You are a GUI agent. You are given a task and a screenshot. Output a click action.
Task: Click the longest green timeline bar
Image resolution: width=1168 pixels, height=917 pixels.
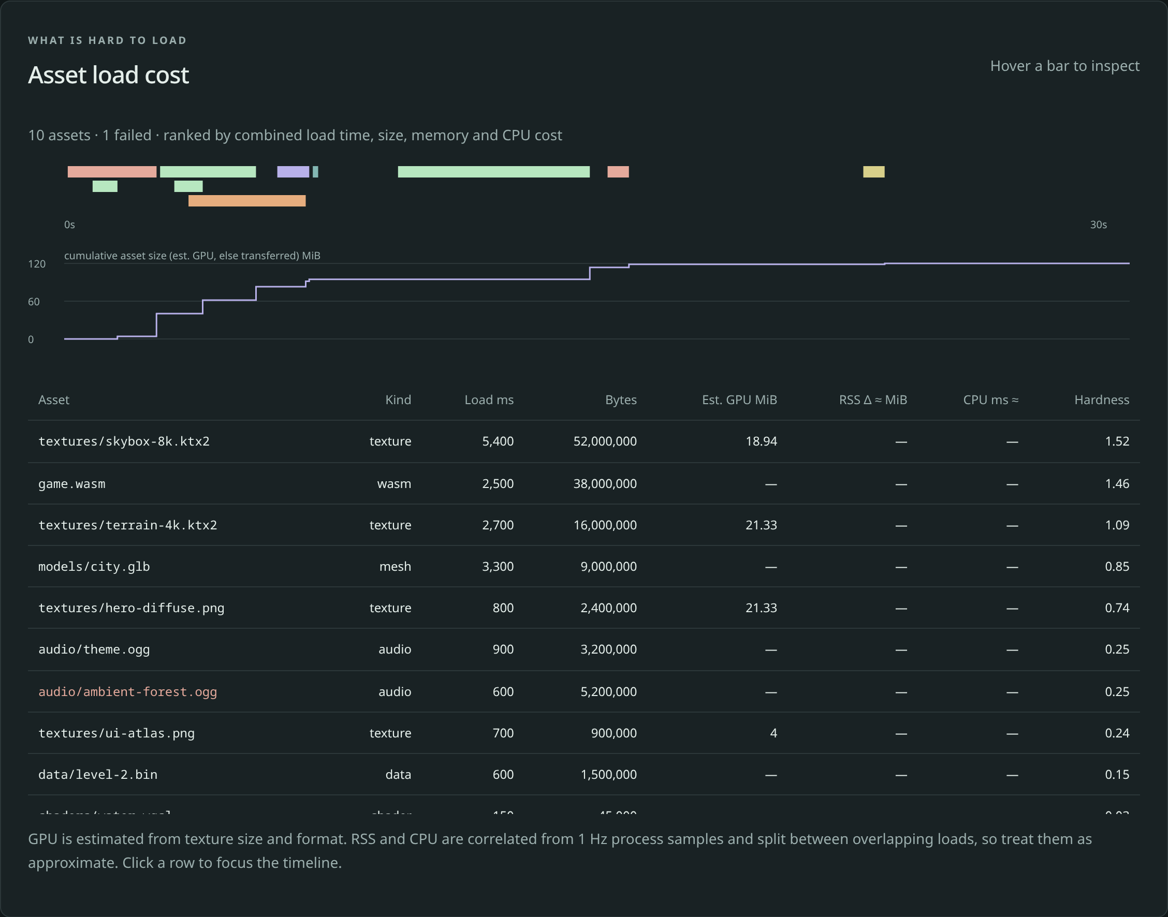click(493, 172)
